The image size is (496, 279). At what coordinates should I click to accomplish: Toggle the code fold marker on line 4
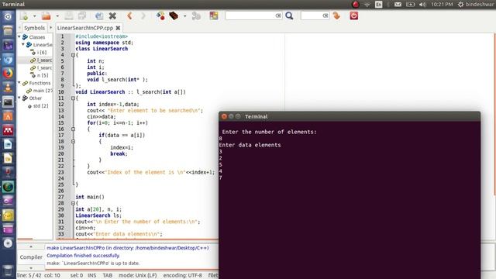[x=73, y=55]
